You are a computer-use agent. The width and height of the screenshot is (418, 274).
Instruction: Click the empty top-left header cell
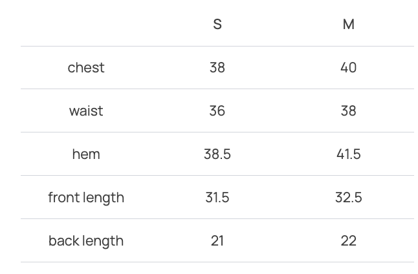[86, 25]
